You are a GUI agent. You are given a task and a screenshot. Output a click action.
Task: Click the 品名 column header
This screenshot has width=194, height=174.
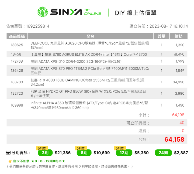click(x=91, y=36)
